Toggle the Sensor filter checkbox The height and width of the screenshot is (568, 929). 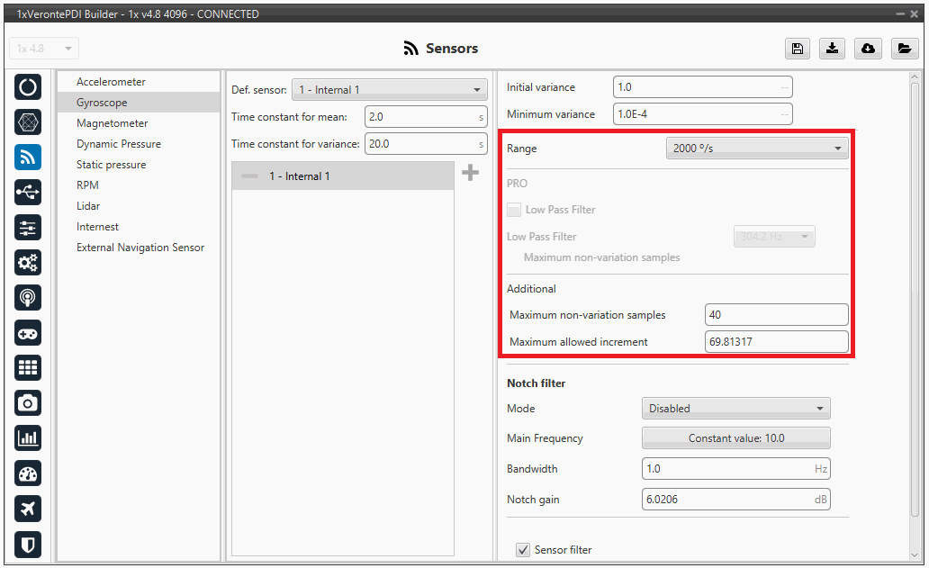(522, 549)
